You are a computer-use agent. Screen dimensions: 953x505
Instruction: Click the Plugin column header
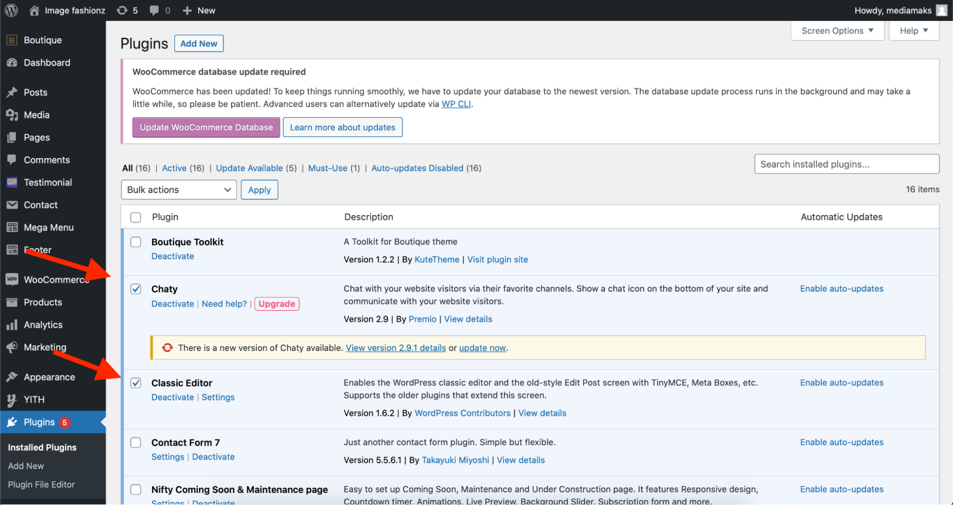click(x=165, y=217)
